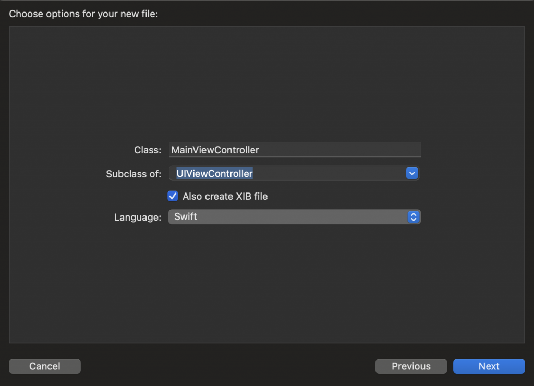Click the highlighted UIViewController text
The image size is (534, 386).
[x=214, y=174]
